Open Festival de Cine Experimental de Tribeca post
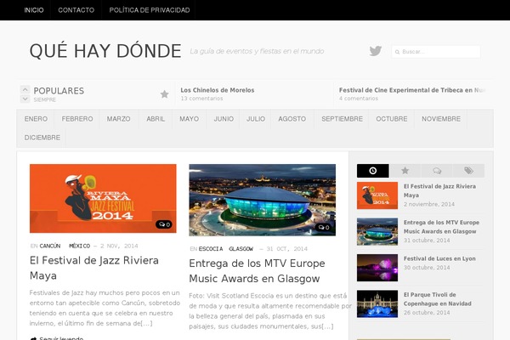Viewport: 510px width, 340px height. [412, 90]
